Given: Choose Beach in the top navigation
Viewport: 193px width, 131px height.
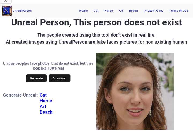Looking at the screenshot, I should [x=133, y=11].
